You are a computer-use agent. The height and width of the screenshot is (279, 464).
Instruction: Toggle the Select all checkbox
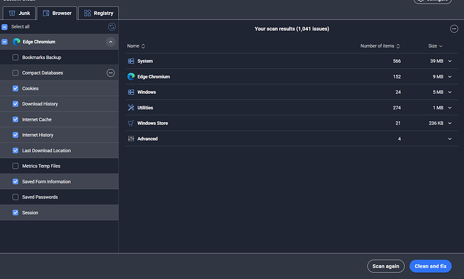[5, 27]
